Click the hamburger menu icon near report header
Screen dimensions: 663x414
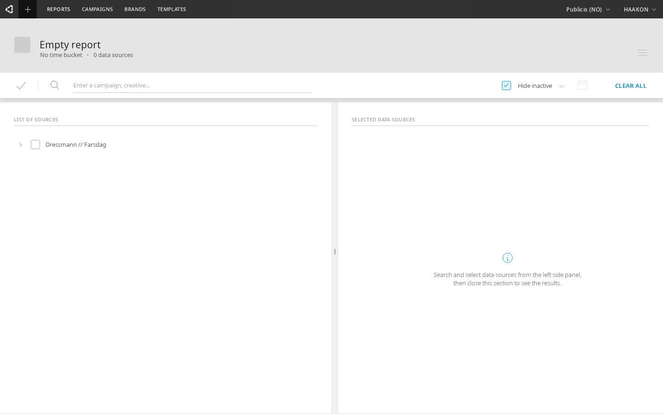(x=642, y=52)
